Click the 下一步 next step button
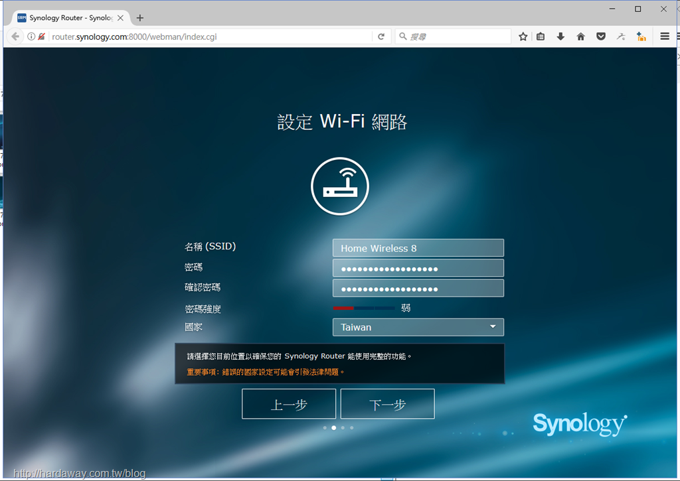 pos(388,404)
